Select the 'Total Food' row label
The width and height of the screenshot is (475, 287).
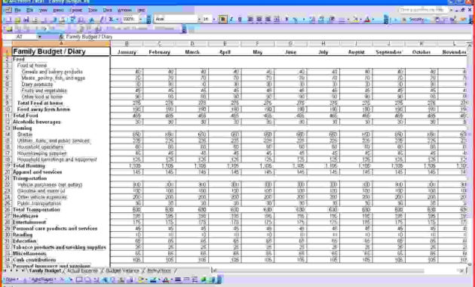[x=26, y=116]
